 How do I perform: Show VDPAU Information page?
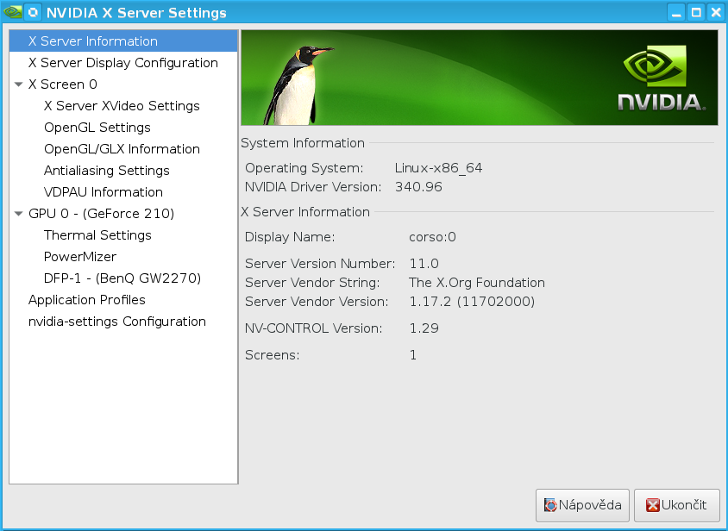[103, 192]
